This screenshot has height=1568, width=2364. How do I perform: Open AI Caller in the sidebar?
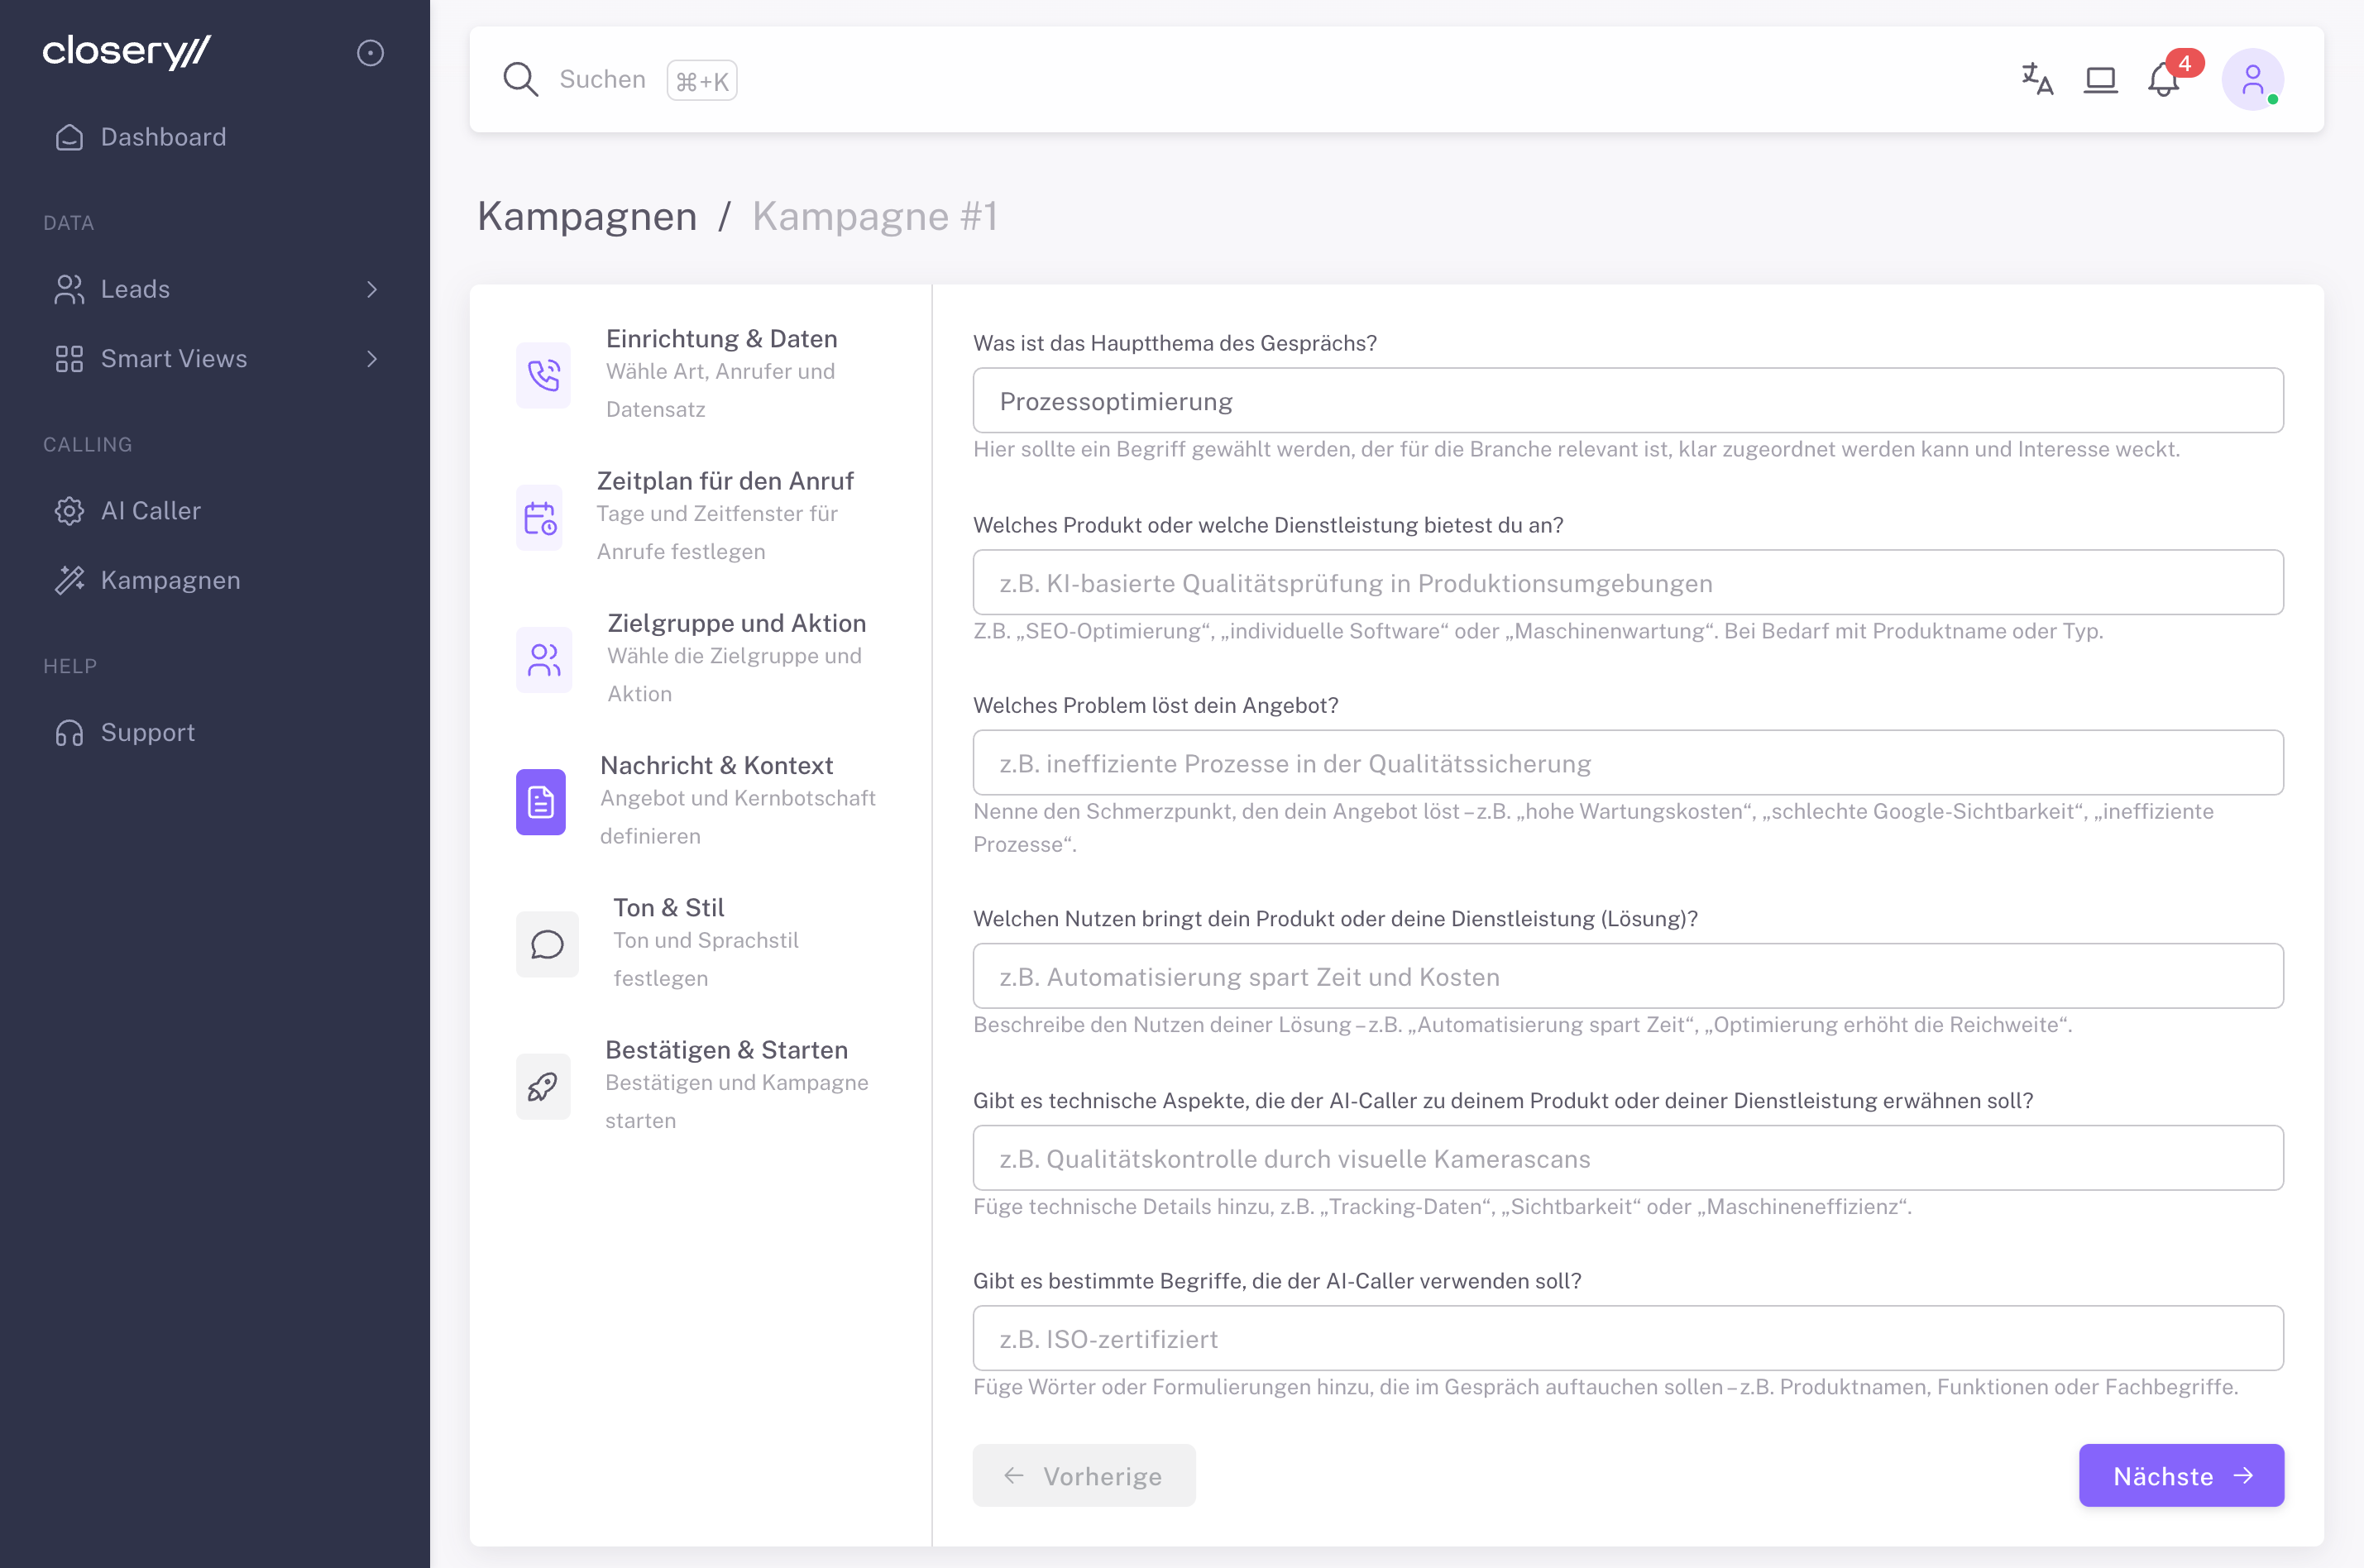point(150,511)
